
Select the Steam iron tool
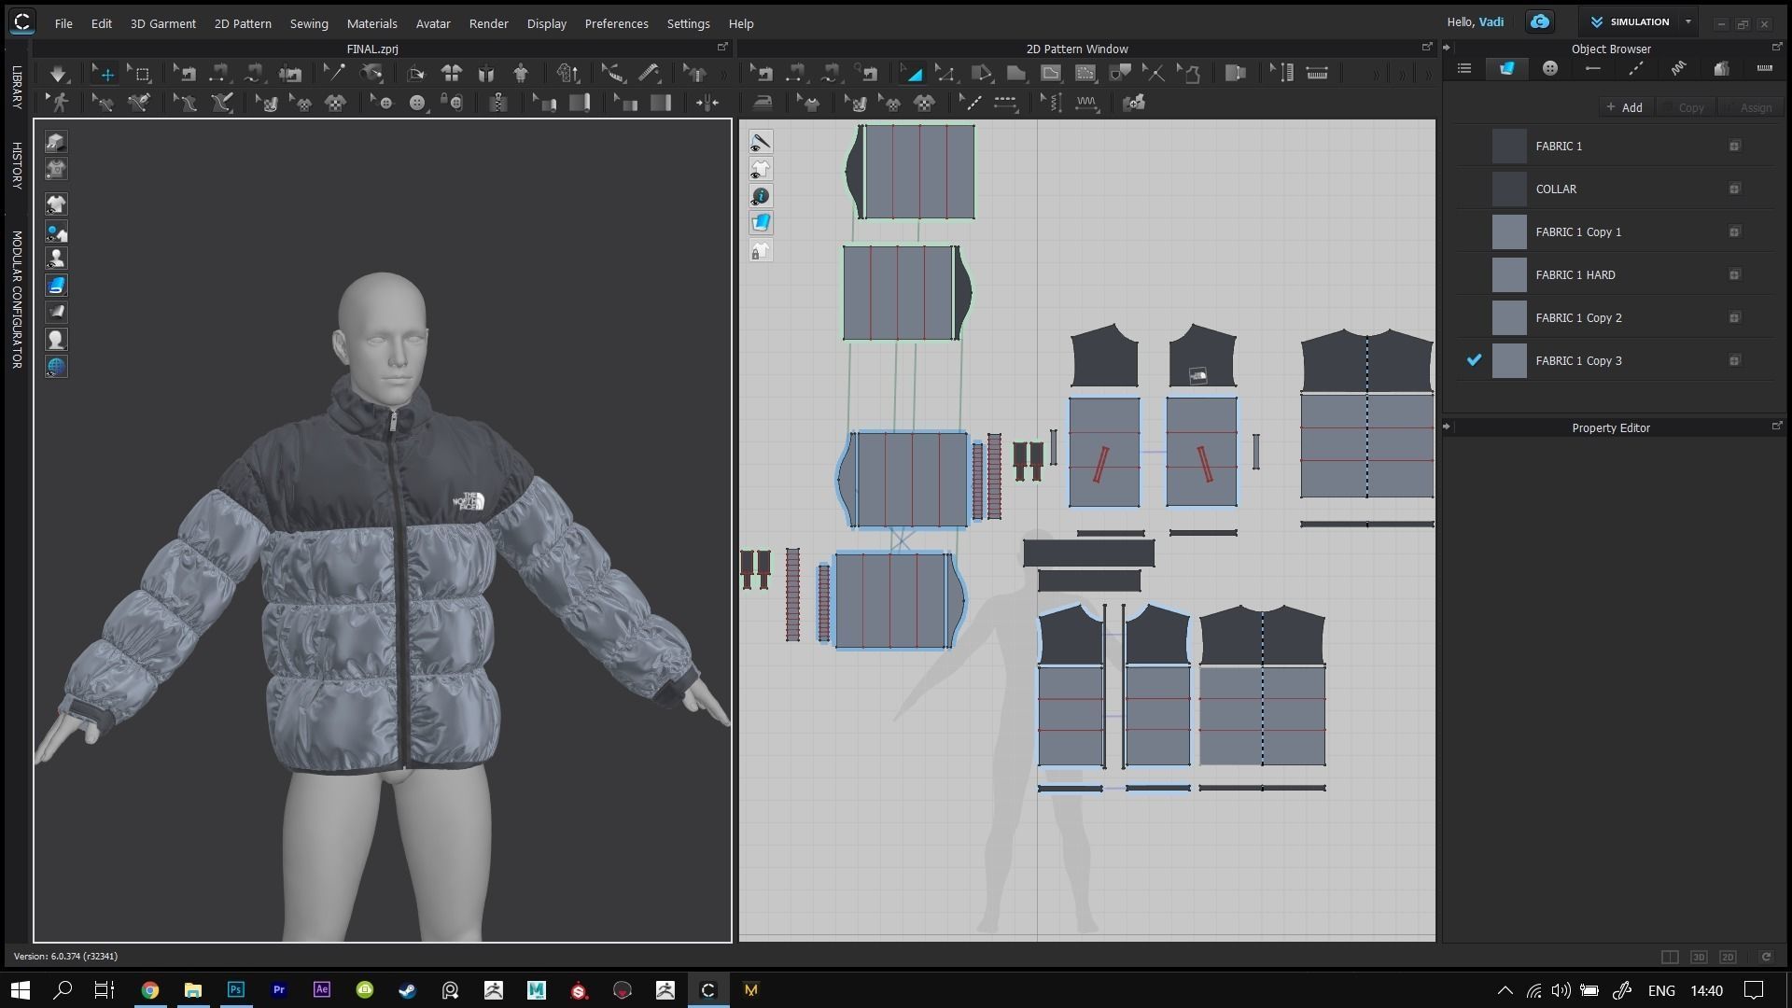tap(763, 103)
